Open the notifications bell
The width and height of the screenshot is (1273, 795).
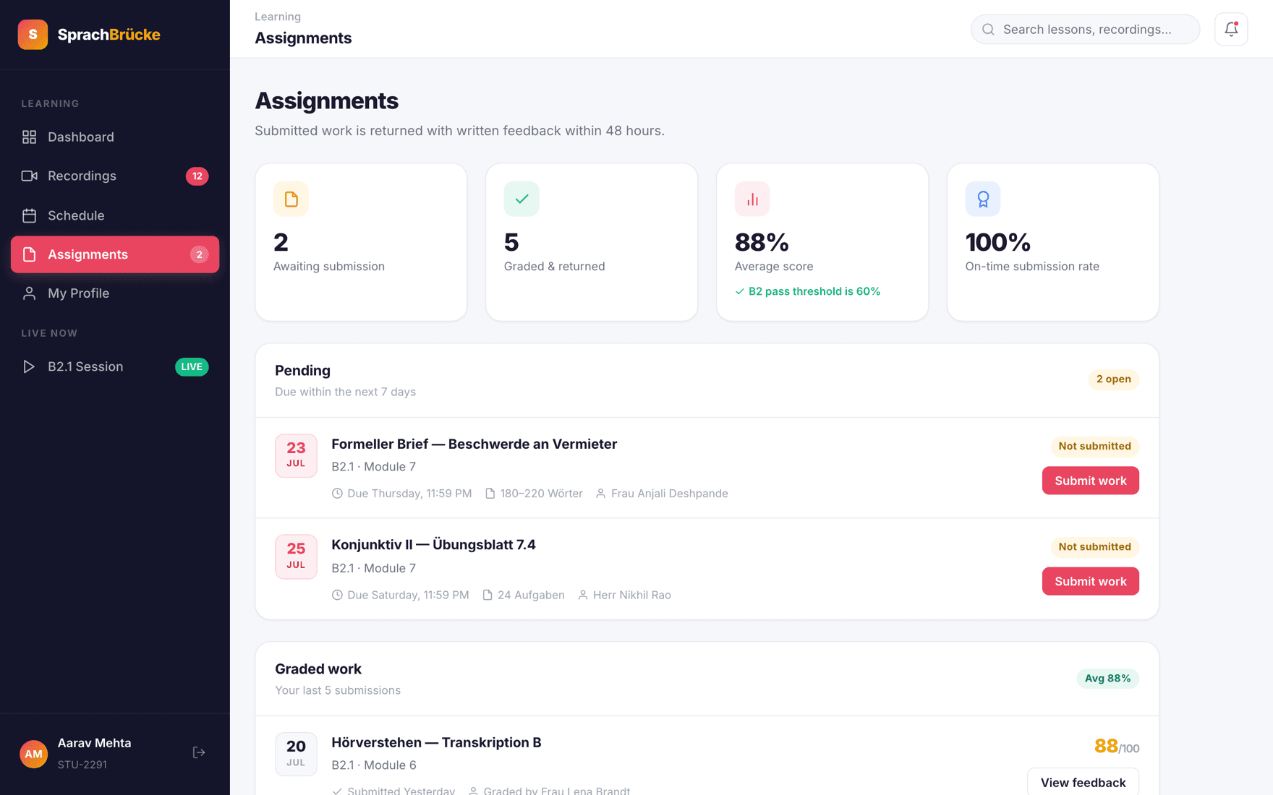[1231, 30]
